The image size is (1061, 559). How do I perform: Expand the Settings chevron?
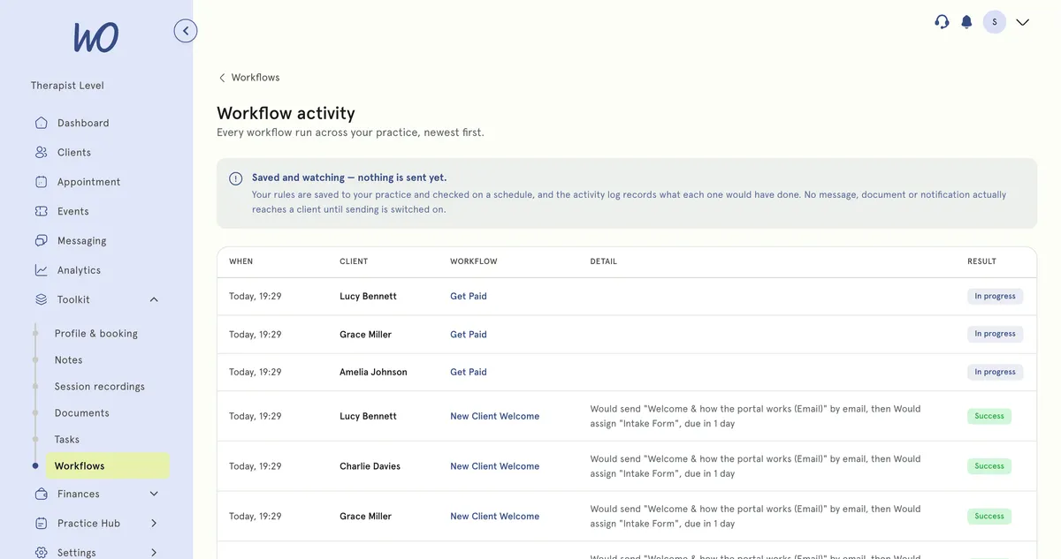click(x=154, y=552)
